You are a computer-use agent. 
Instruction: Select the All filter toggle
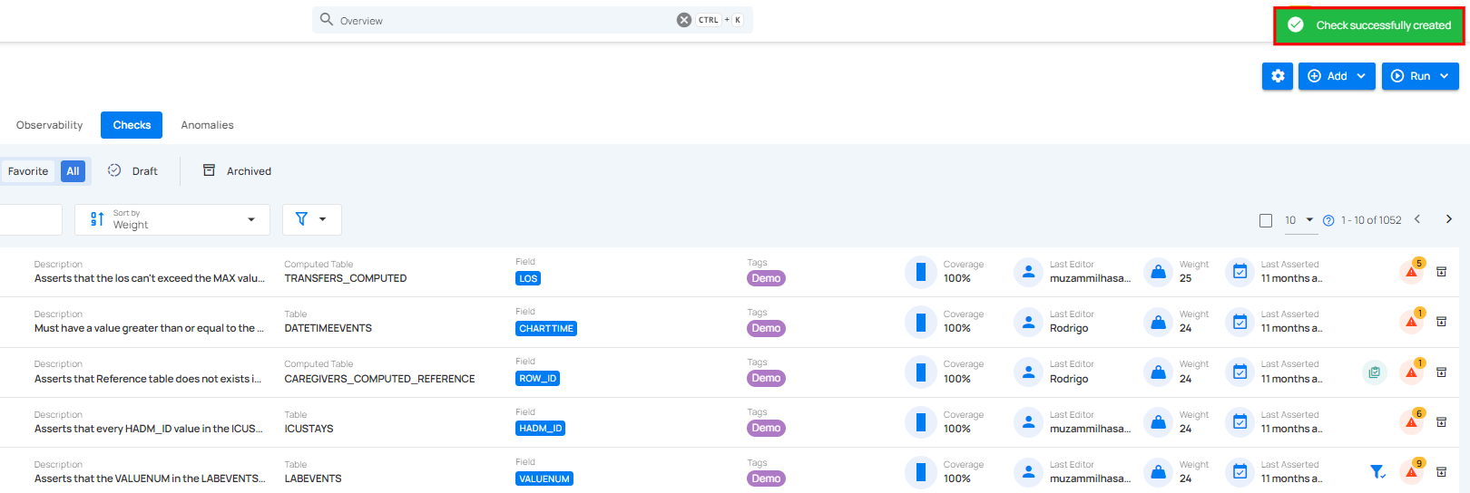point(73,171)
